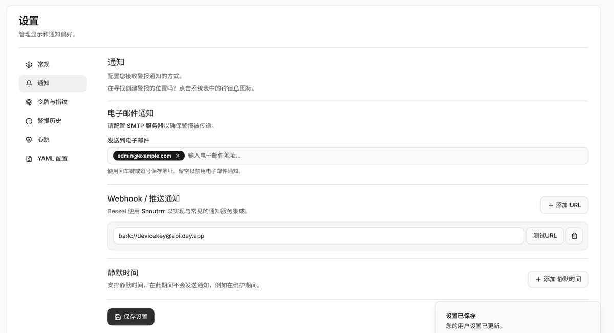The height and width of the screenshot is (333, 614).
Task: Open the 常规 settings section
Action: coord(53,64)
